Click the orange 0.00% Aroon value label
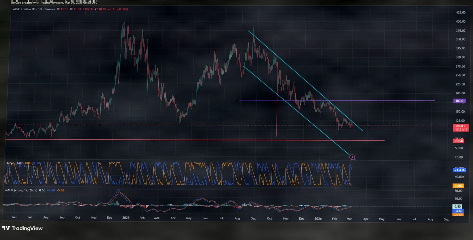 click(x=458, y=186)
